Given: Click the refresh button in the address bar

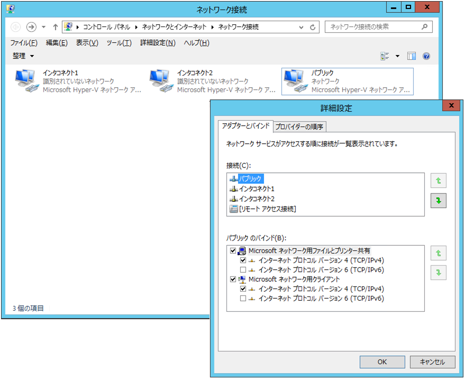Looking at the screenshot, I should [313, 27].
